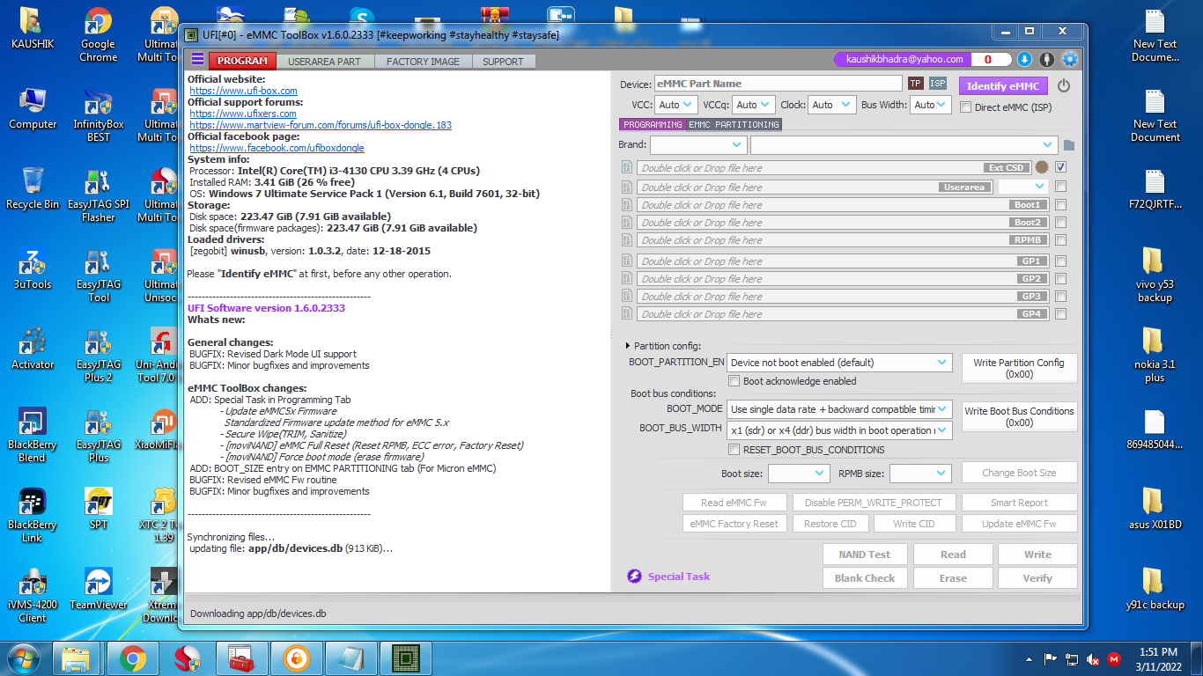Click the file icon on GP1 row

click(627, 261)
